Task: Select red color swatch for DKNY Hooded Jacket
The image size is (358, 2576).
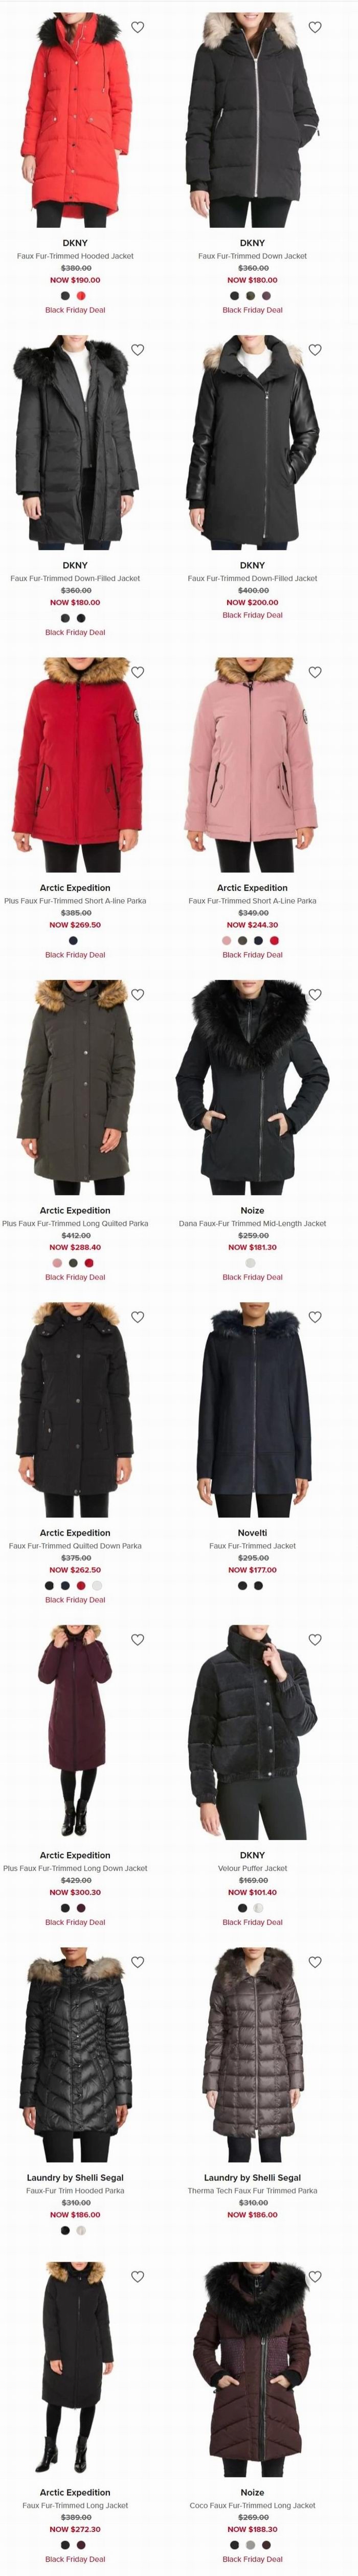Action: 81,295
